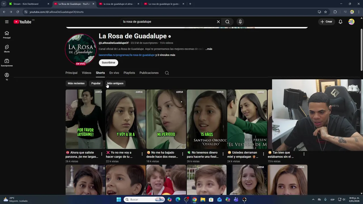Open options for 'Yo no me voy a hacer cargo' short

coord(142,154)
